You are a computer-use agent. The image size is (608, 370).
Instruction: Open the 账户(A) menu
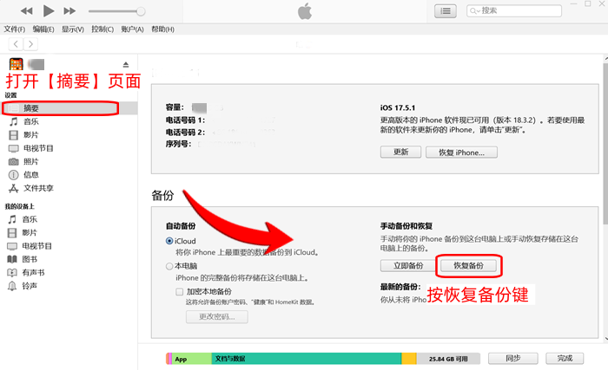[132, 29]
